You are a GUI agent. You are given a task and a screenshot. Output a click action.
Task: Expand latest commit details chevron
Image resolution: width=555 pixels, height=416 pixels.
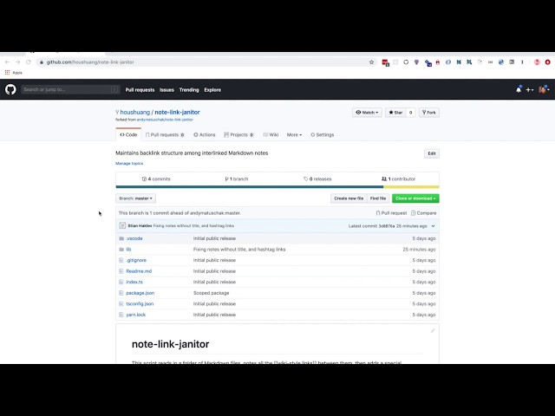(433, 225)
